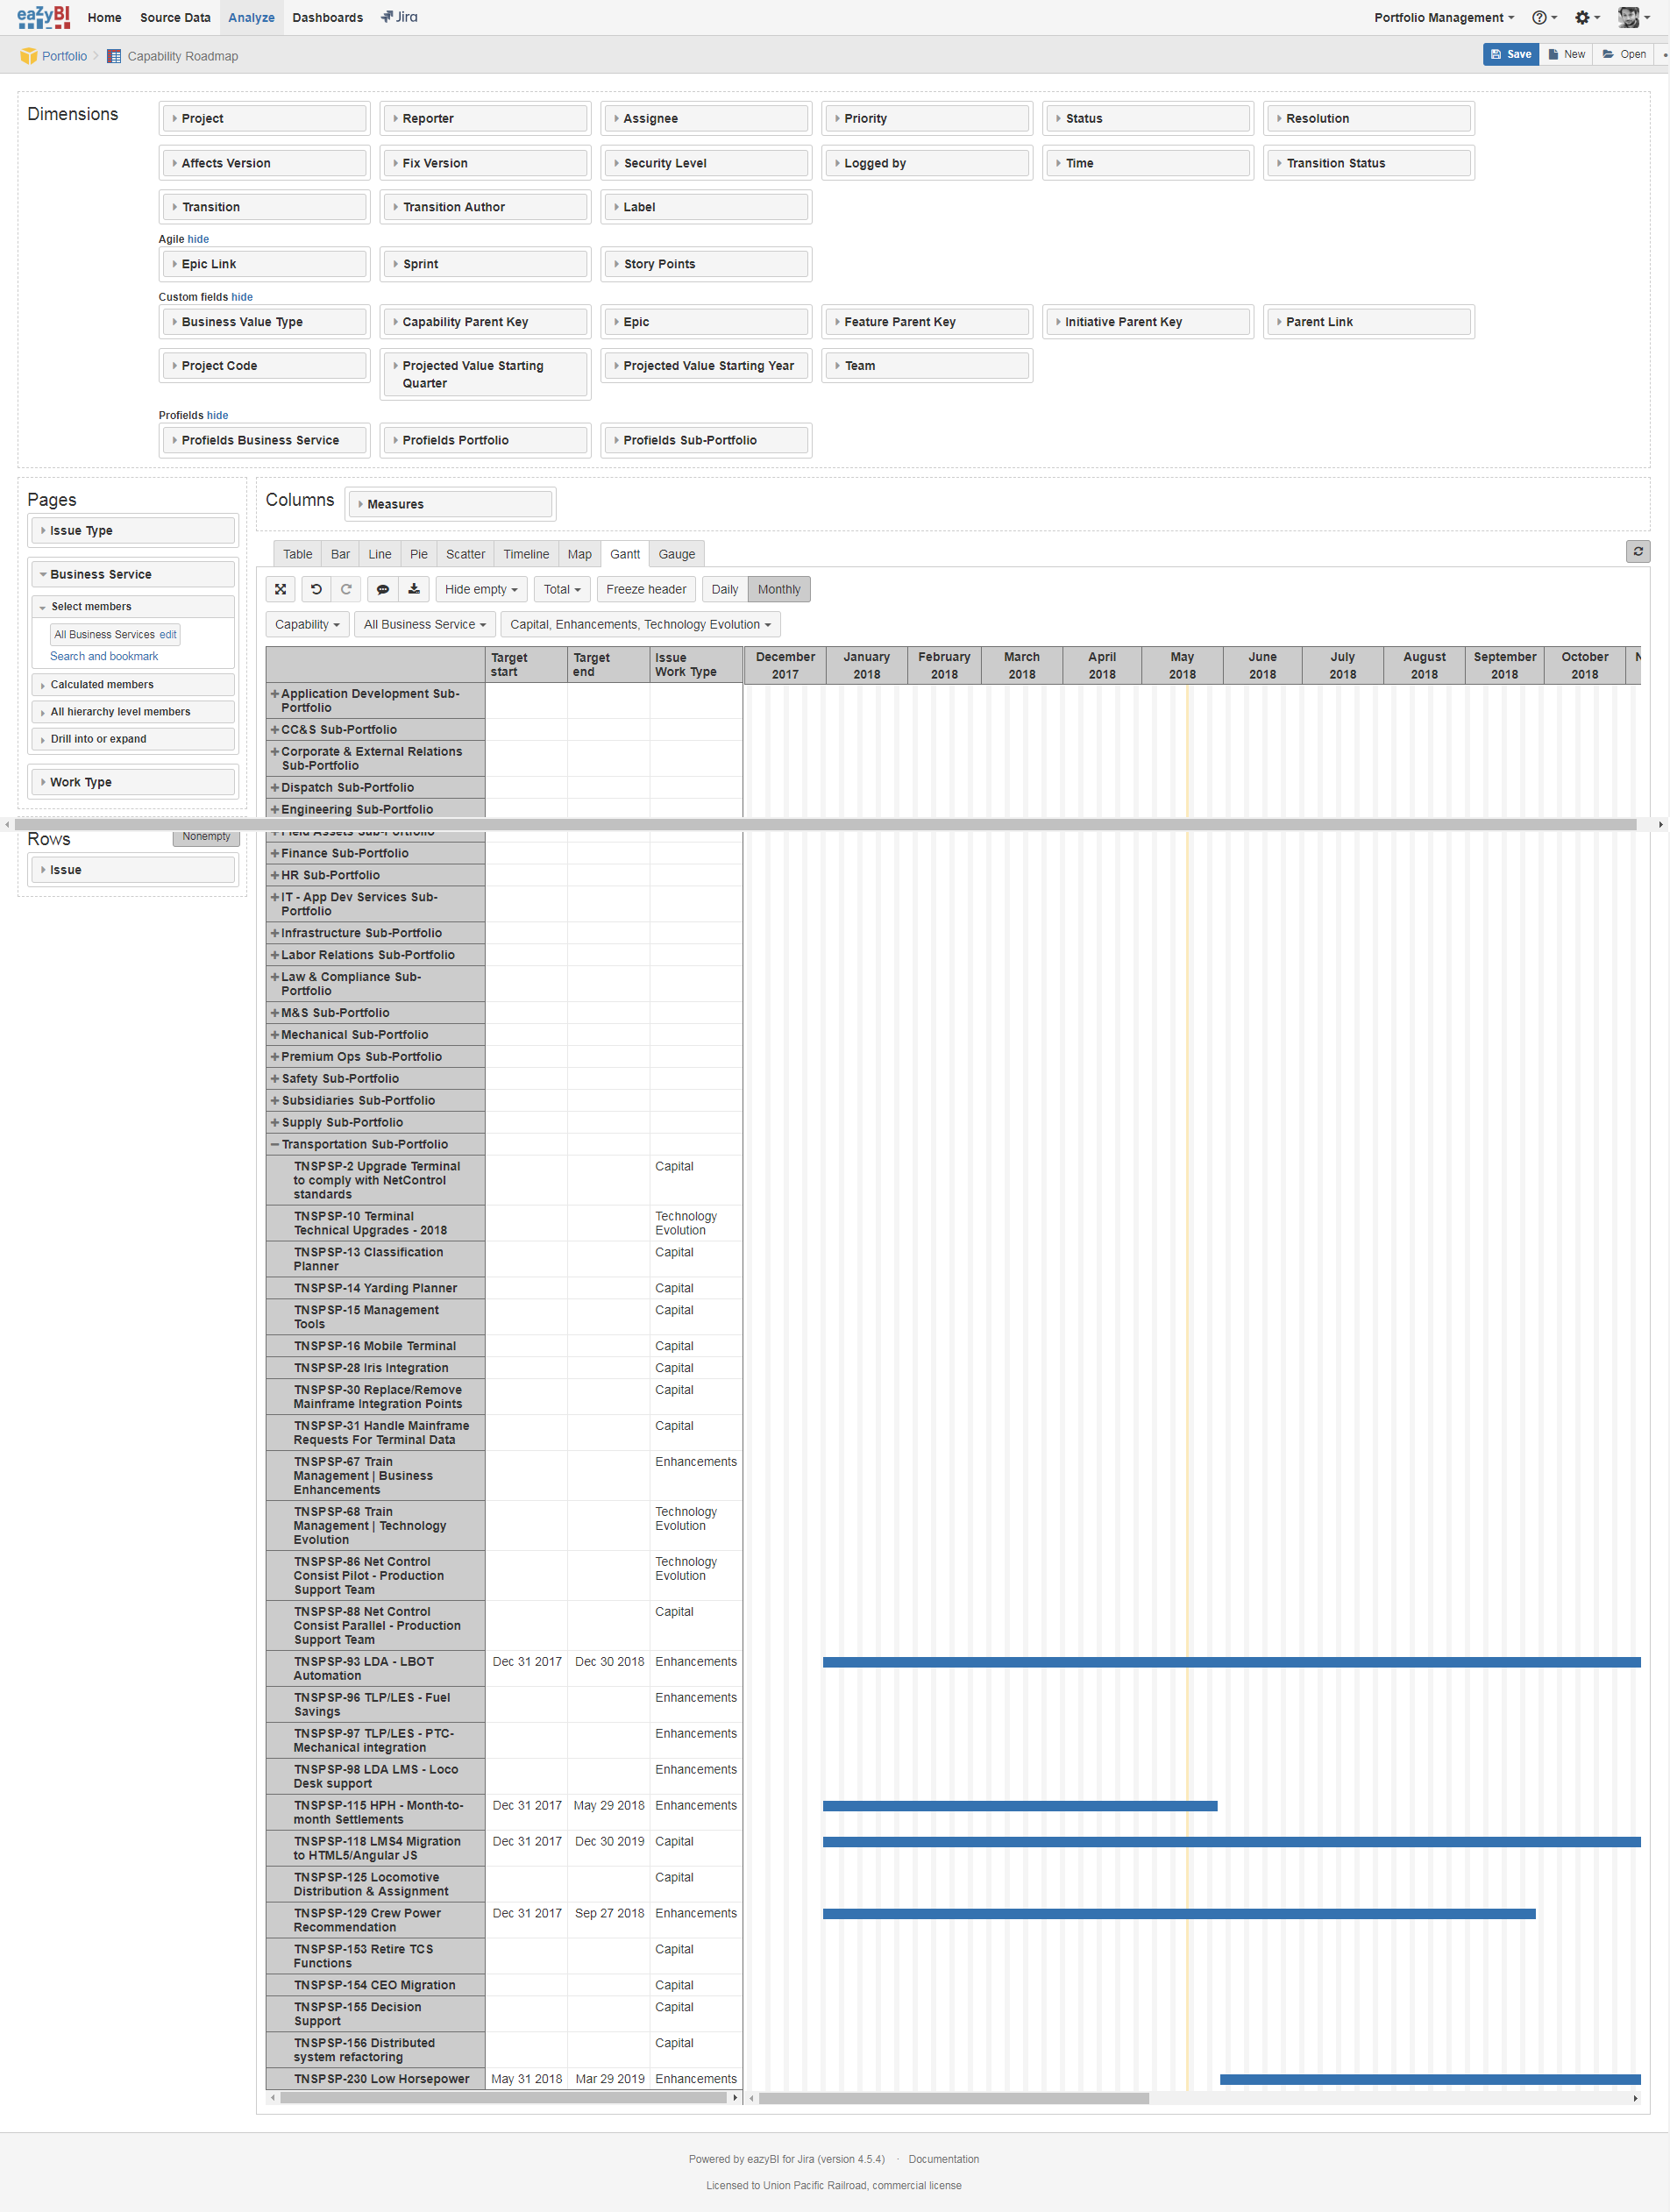Refresh the report with the refresh icon
1670x2212 pixels.
(1637, 551)
